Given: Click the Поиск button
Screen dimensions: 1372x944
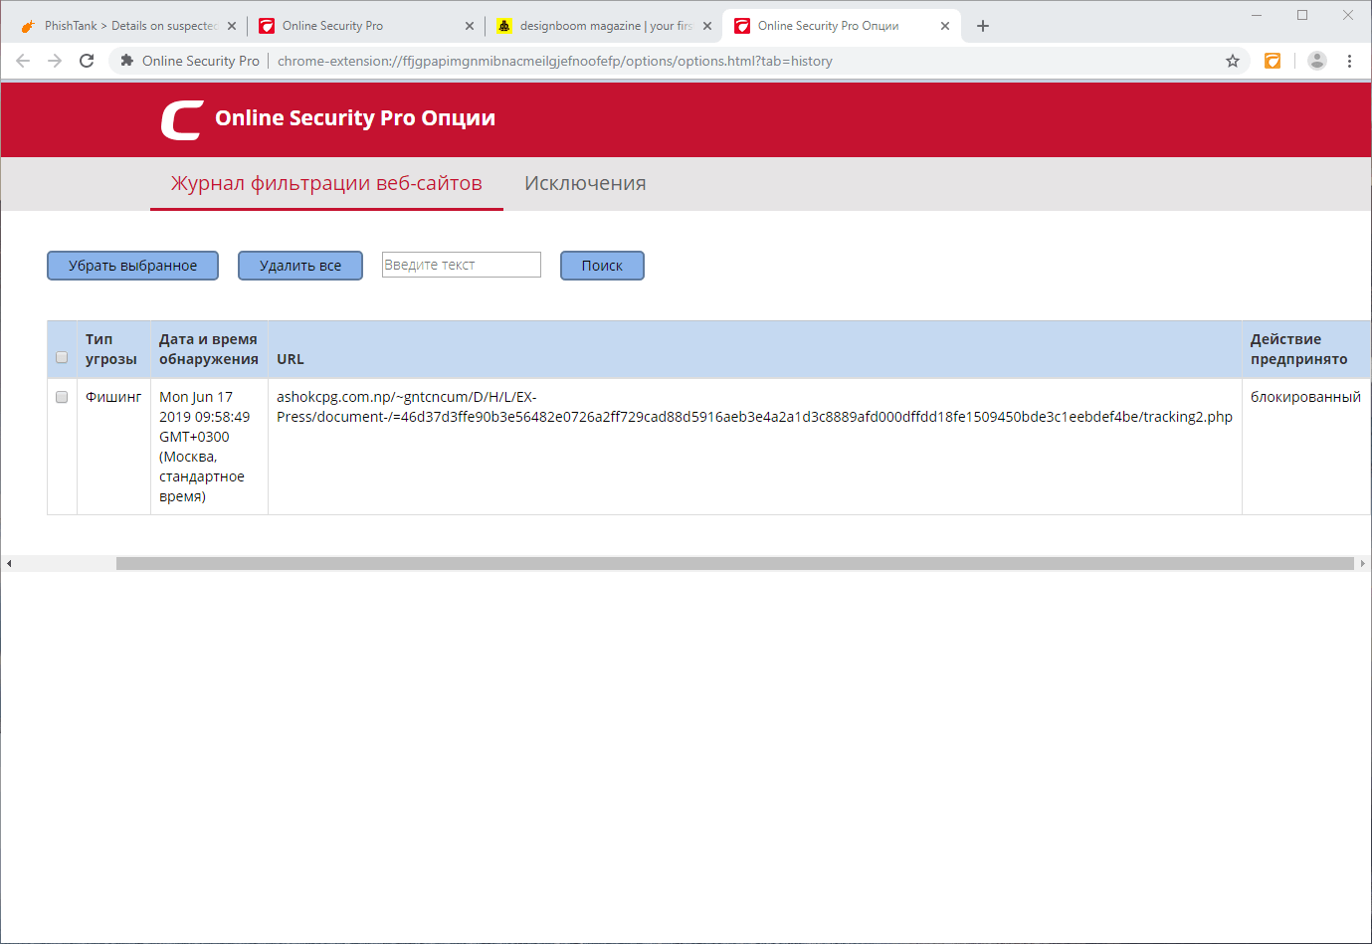Looking at the screenshot, I should pos(602,266).
